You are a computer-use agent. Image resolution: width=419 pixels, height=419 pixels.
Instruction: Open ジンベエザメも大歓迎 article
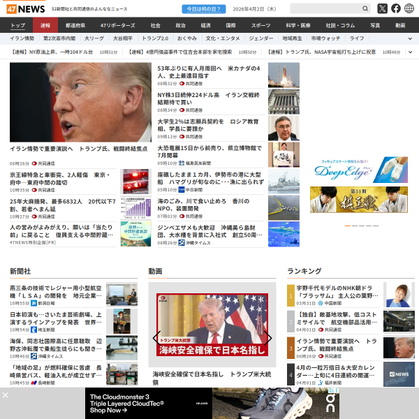pos(209,231)
